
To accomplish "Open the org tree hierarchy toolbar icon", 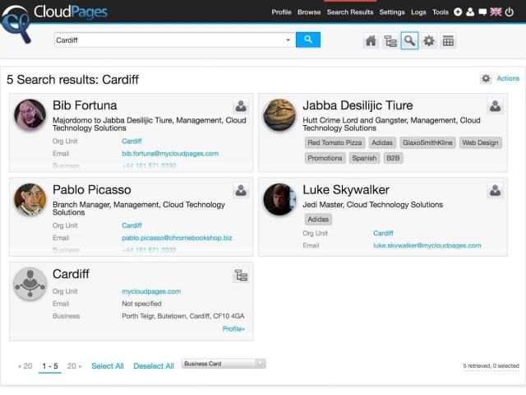I will tap(390, 41).
